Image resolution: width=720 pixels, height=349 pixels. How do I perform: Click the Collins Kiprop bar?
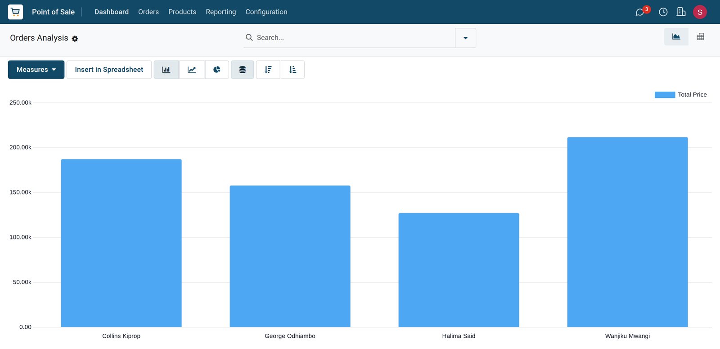click(121, 243)
